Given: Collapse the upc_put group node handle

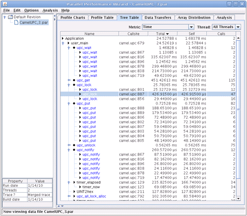Looking at the screenshot, I should [69, 103].
